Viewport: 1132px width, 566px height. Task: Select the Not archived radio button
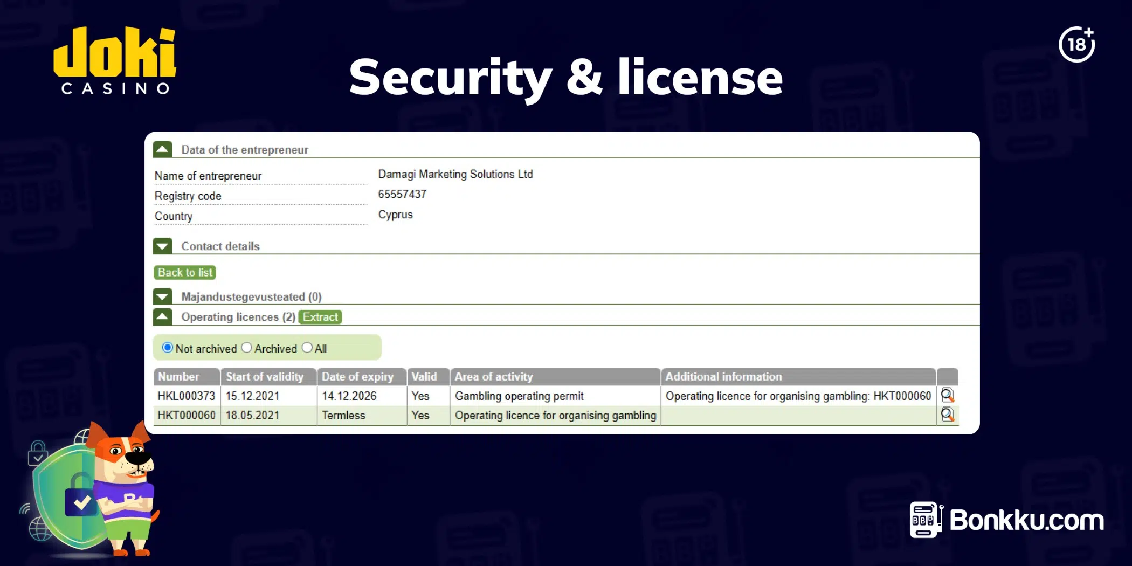point(168,348)
